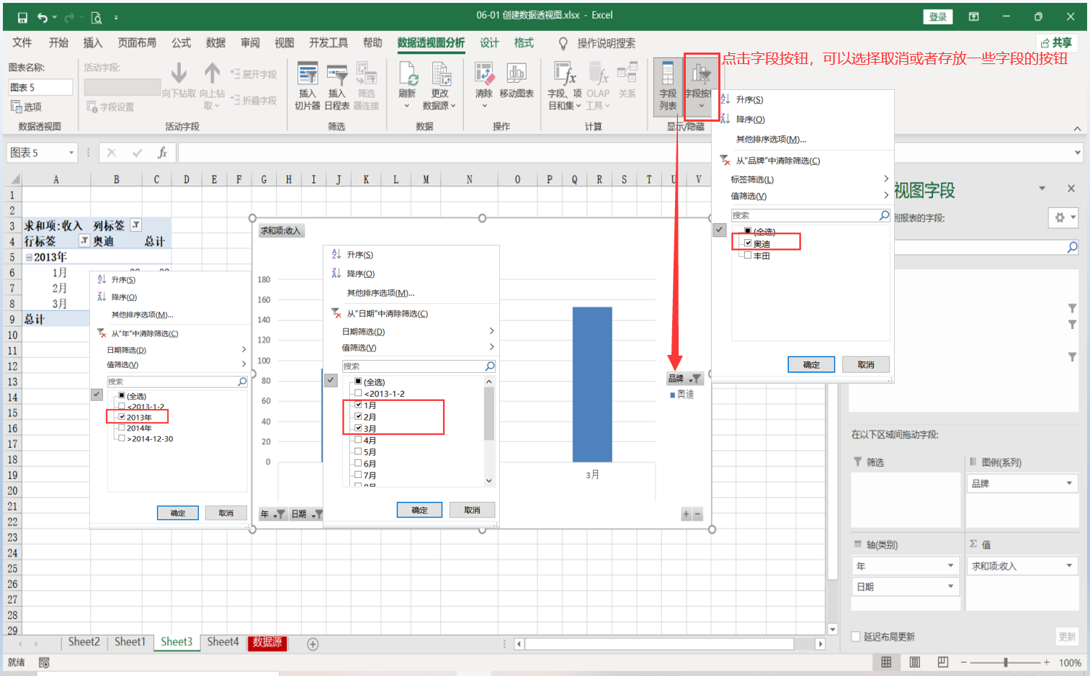This screenshot has width=1090, height=676.
Task: Click 确定 in the brand filter popup
Action: tap(811, 364)
